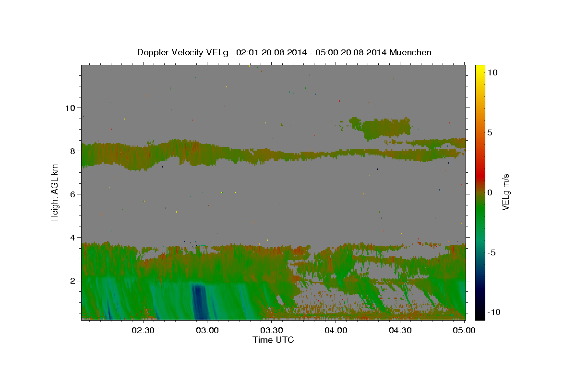Click the station name 'Muenchen' in title
Screen dimensions: 576x384
(x=410, y=52)
